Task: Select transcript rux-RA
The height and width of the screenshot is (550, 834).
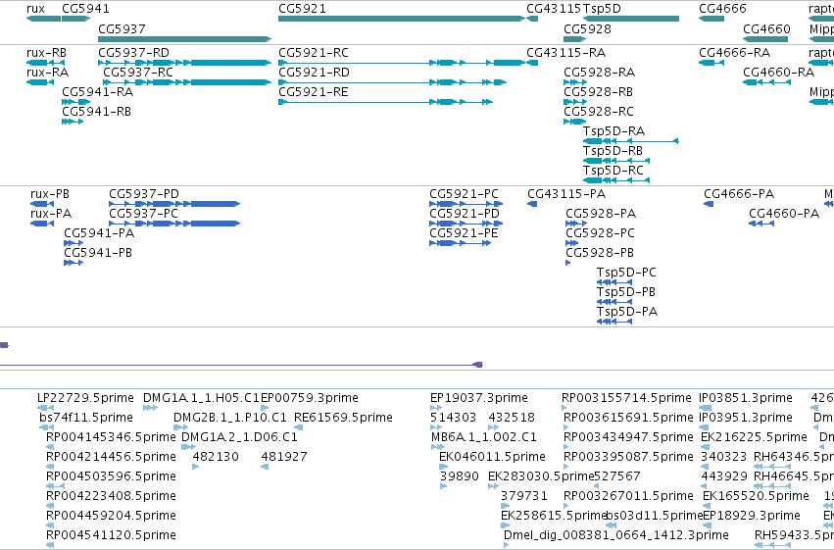Action: point(47,73)
